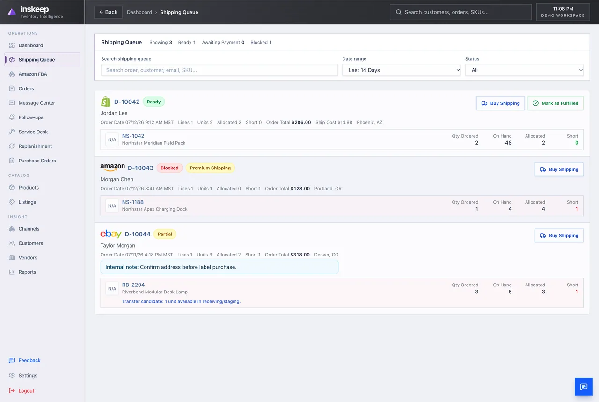599x402 pixels.
Task: Buy Shipping for order D-10042
Action: 500,103
